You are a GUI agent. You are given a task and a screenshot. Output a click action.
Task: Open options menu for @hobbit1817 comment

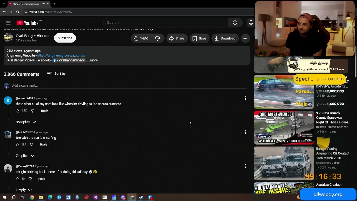(245, 132)
